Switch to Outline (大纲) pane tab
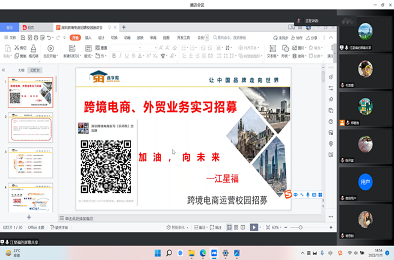Image resolution: width=394 pixels, height=260 pixels. [21, 70]
